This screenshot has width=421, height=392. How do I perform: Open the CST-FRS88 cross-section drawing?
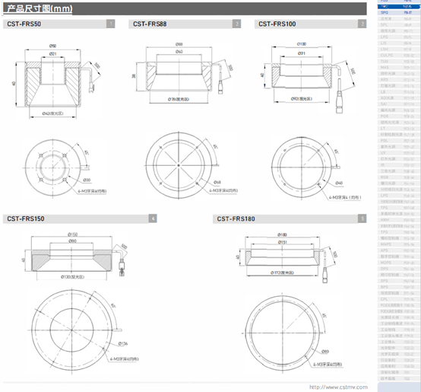point(184,72)
